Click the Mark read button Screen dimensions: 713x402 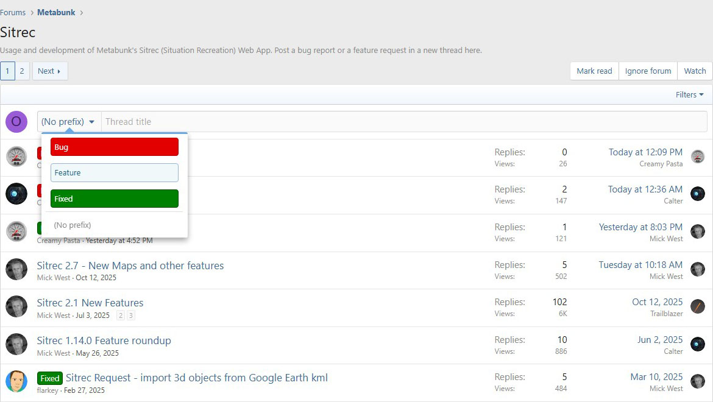[x=594, y=71]
